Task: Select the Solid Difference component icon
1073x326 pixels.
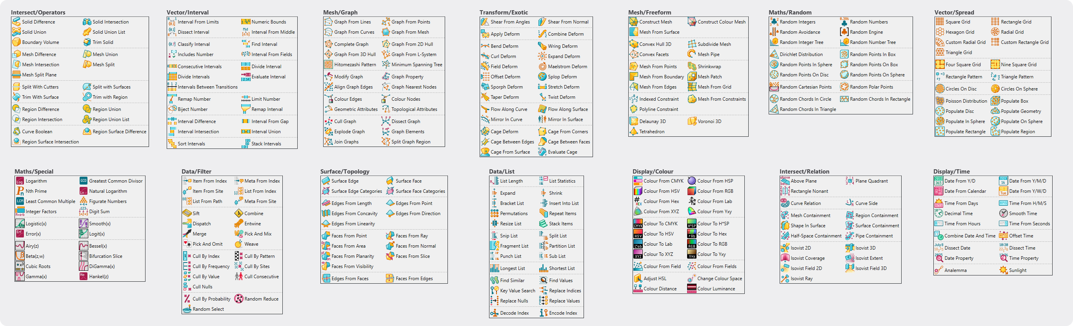Action: point(16,22)
